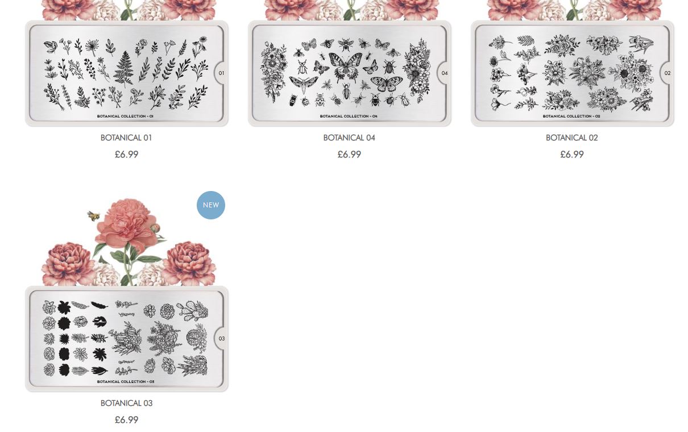The image size is (688, 432).
Task: Open the Botanical 02 floral bouquet plate image
Action: tap(572, 73)
